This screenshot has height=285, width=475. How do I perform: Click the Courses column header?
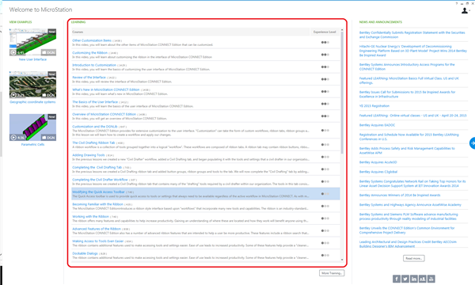(x=78, y=32)
